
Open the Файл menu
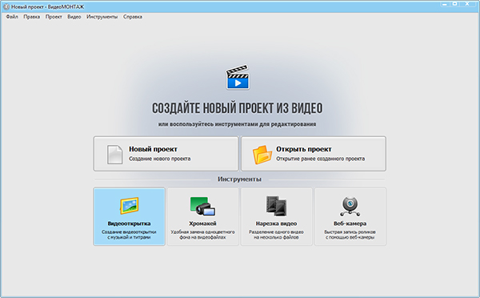point(12,17)
